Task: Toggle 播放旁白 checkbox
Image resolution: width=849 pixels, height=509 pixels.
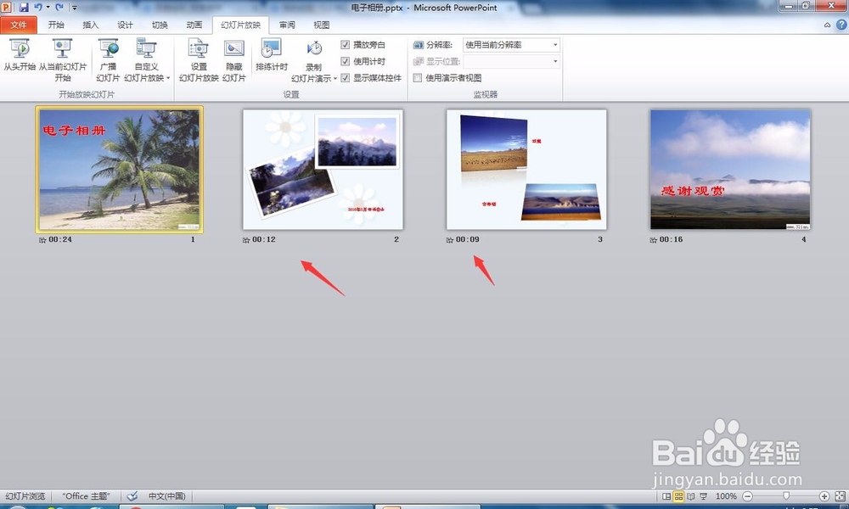Action: (x=345, y=45)
